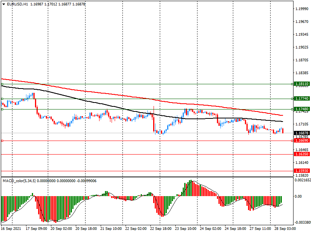Grab the left handle of the red 1.16690 line
Screen dimensions: 311x233
(2, 141)
